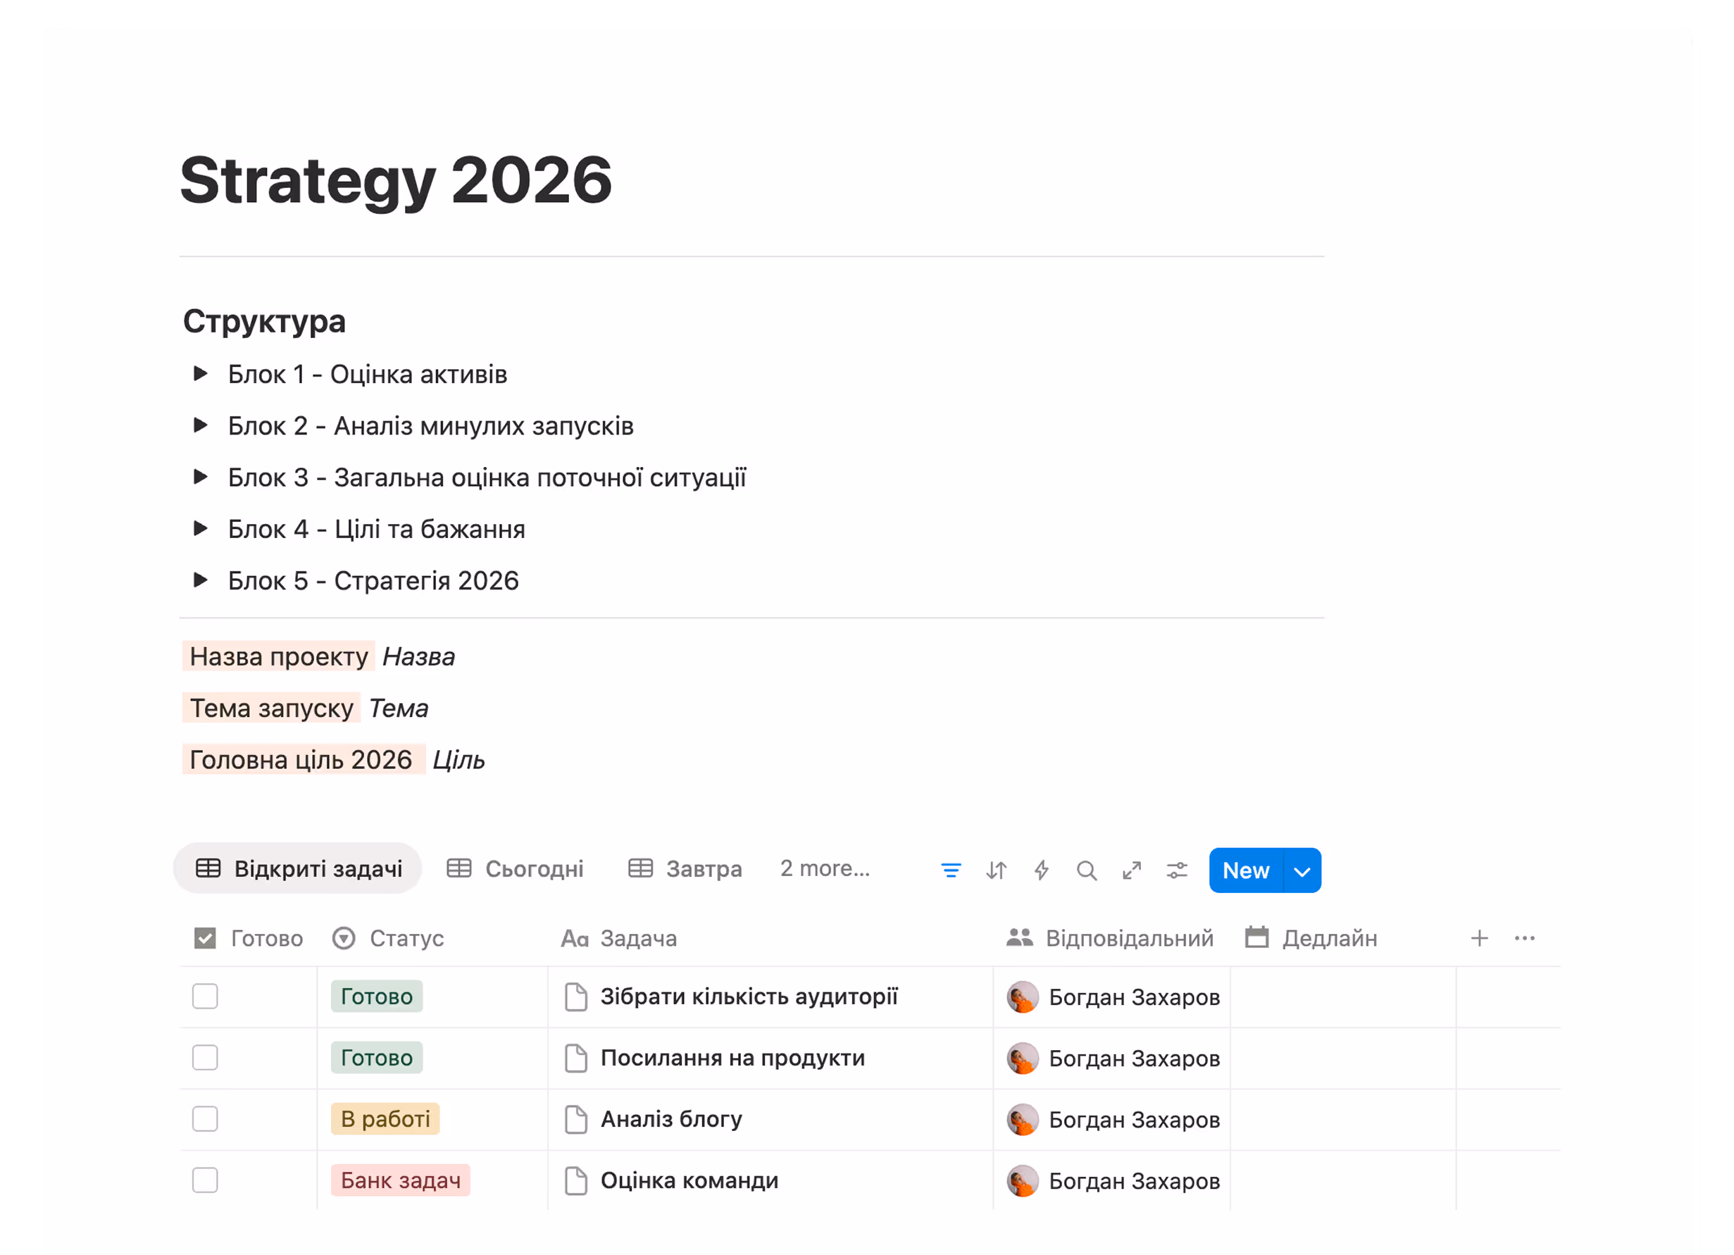
Task: Tick the checkbox in Посилання на продукти row
Action: 205,1057
